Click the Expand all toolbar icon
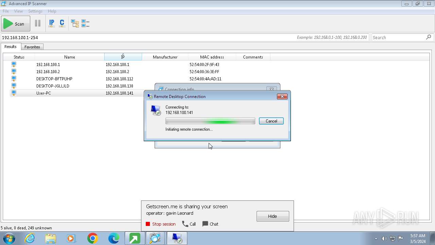Viewport: 435px width, 245px height. coord(75,23)
